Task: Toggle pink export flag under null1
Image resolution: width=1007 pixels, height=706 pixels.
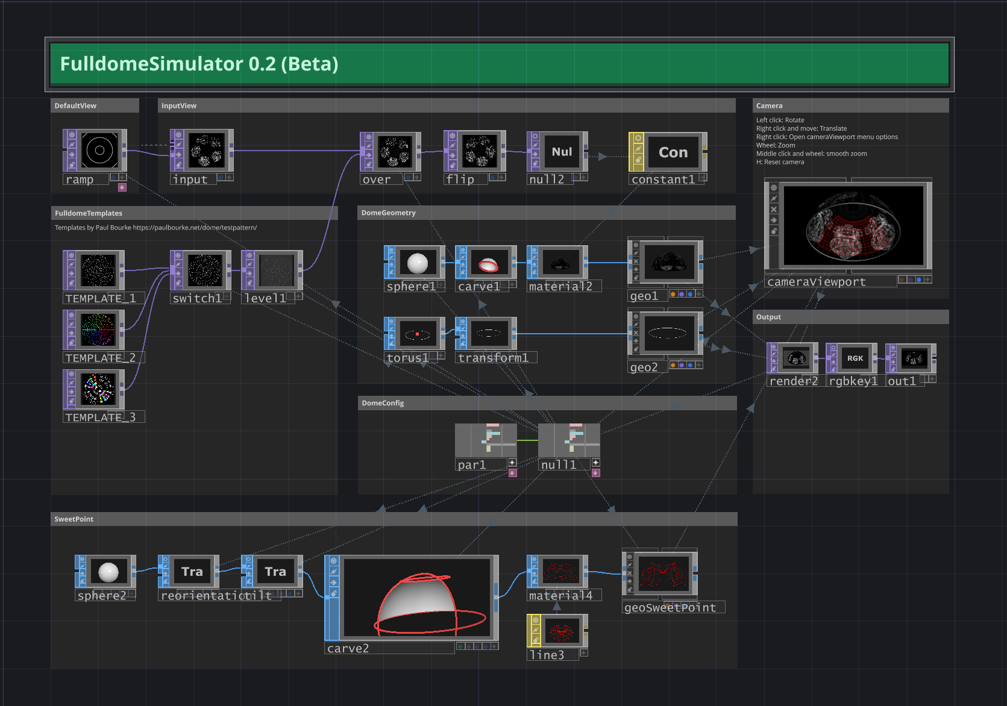Action: (x=595, y=473)
